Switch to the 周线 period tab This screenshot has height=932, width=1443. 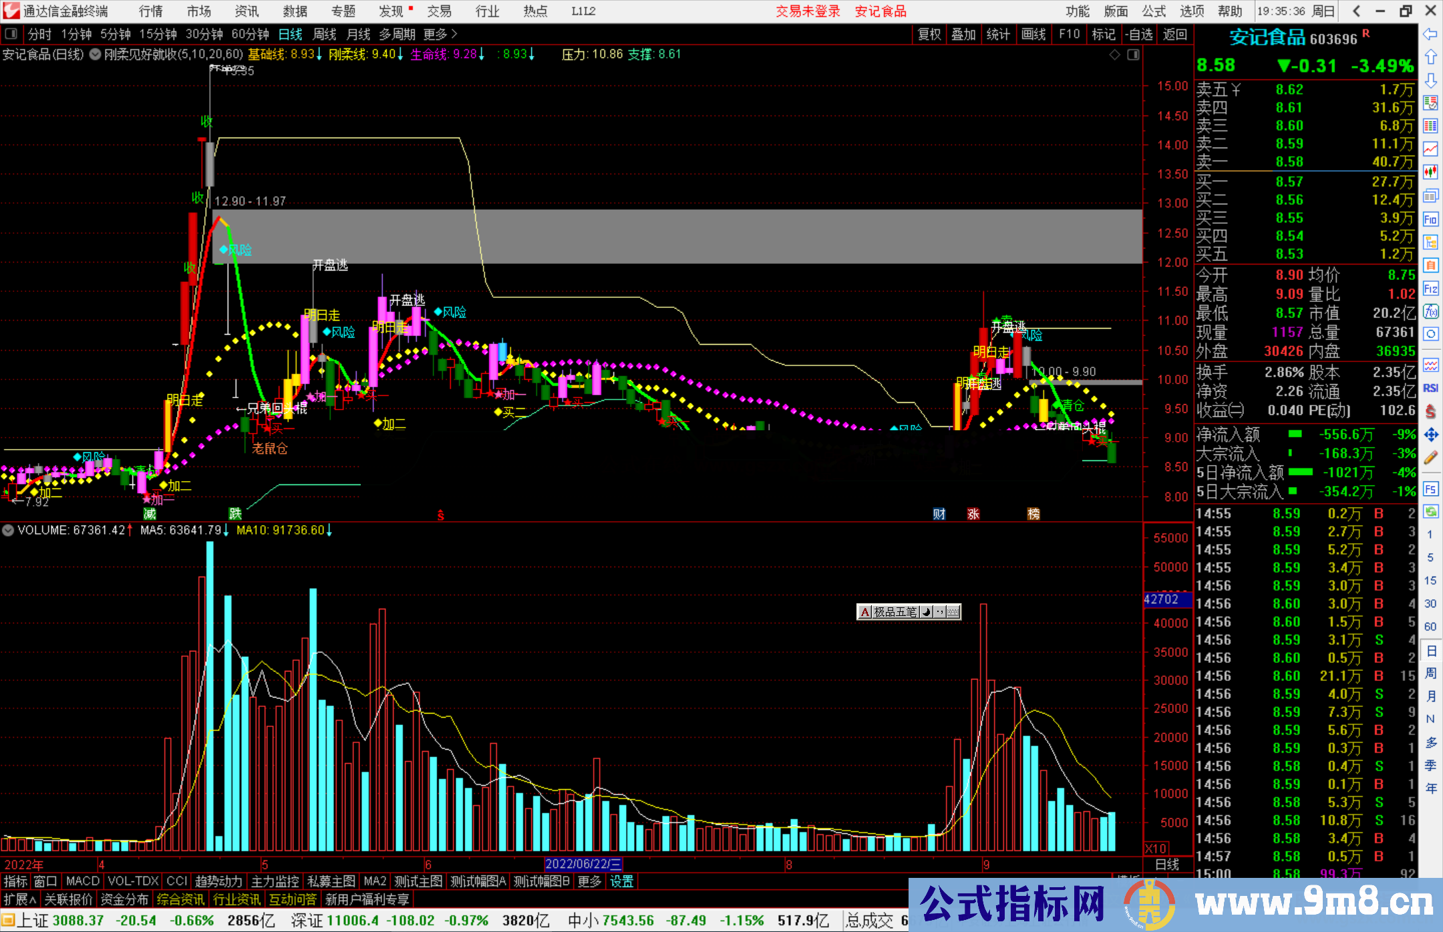325,34
